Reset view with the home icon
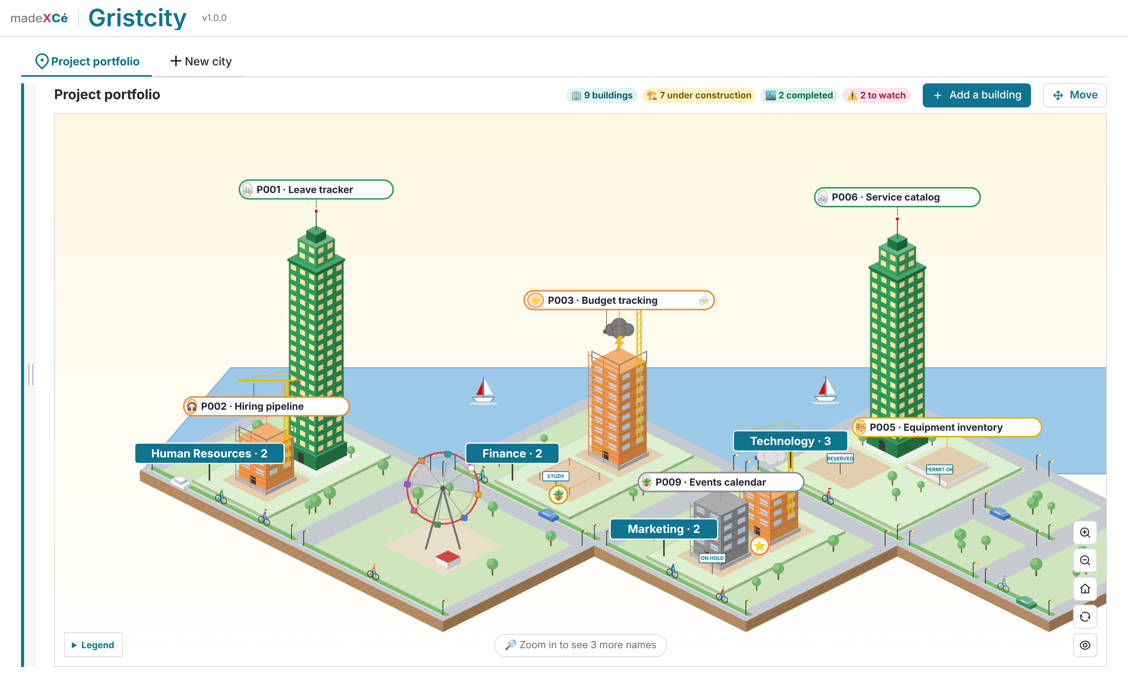This screenshot has width=1128, height=676. pos(1085,588)
